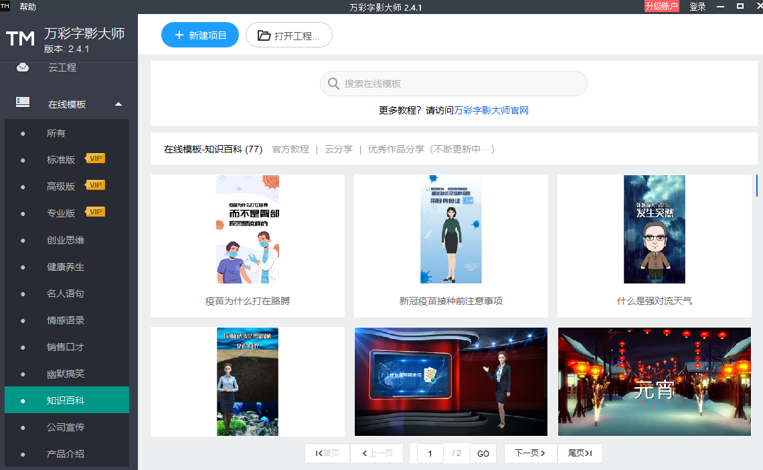Click the VIP badge next to 专业版

95,212
